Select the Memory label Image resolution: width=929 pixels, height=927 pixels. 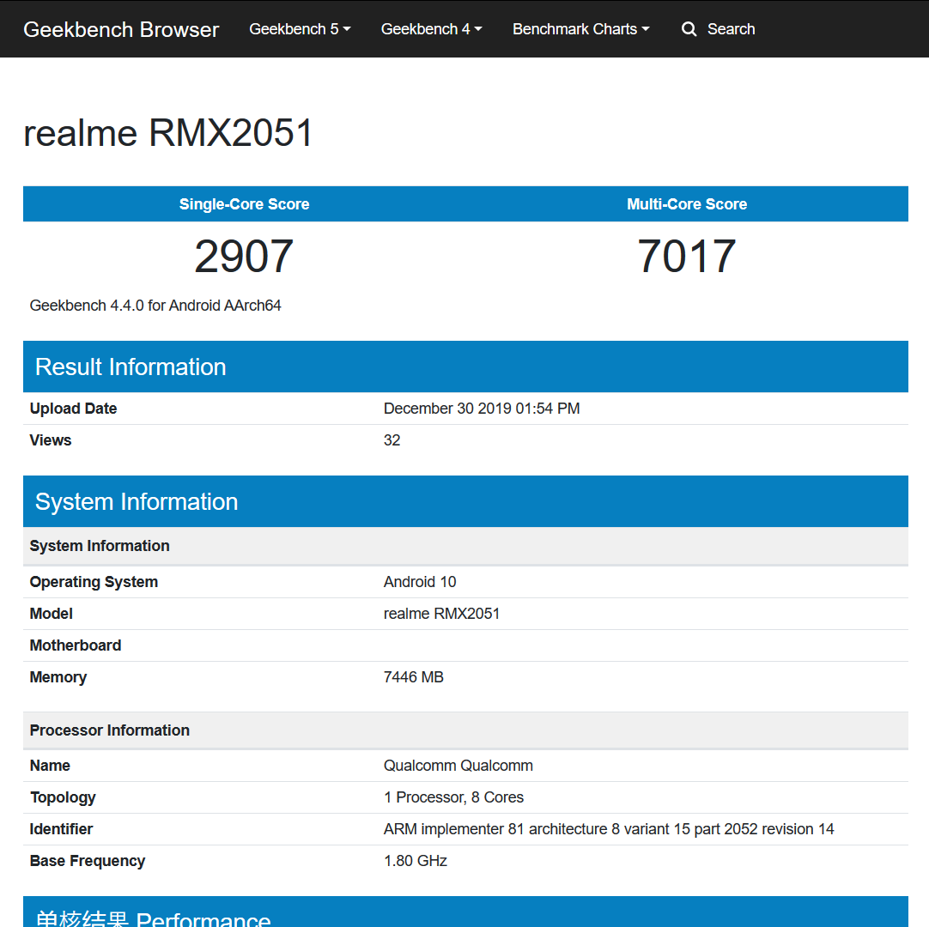coord(58,677)
